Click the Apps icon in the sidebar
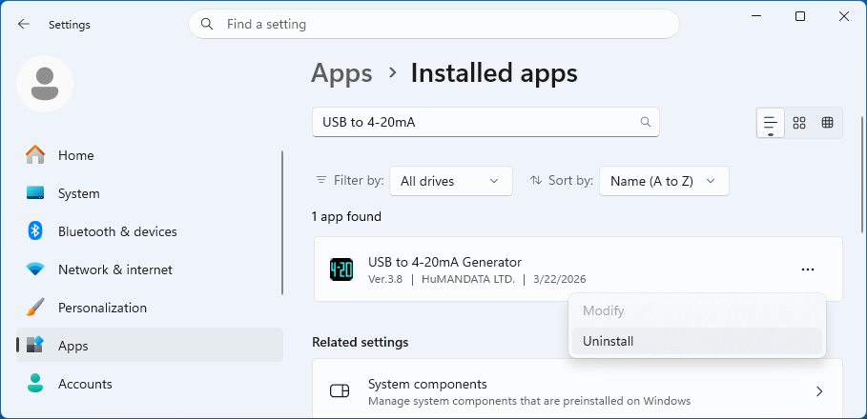This screenshot has width=867, height=419. pyautogui.click(x=35, y=346)
